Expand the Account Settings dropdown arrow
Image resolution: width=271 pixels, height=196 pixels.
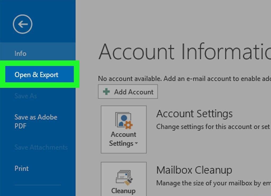click(x=136, y=143)
